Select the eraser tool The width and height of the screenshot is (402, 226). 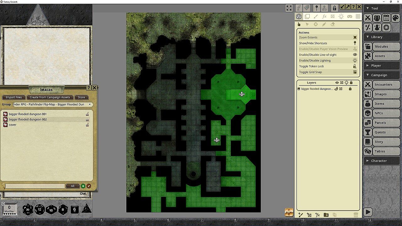pos(333,24)
